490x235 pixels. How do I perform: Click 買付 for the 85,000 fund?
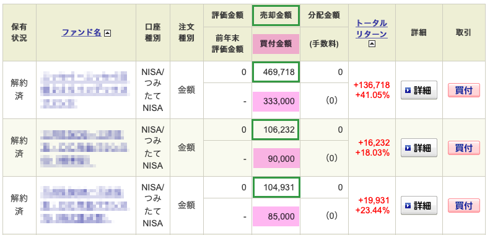[x=464, y=206]
